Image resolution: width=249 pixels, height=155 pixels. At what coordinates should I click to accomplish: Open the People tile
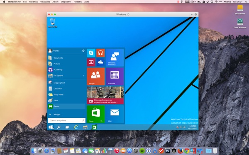pyautogui.click(x=96, y=76)
